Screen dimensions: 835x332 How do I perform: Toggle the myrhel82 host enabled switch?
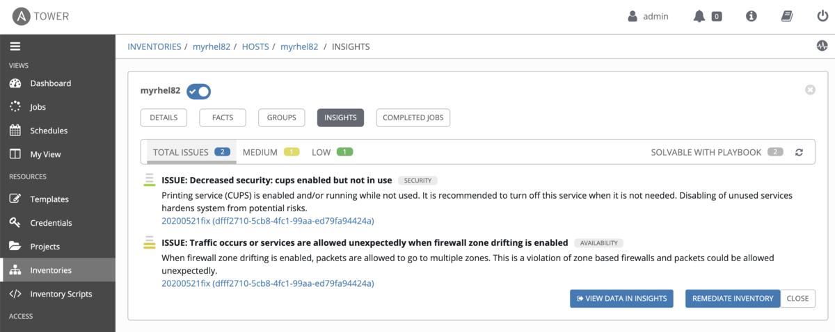(x=198, y=91)
